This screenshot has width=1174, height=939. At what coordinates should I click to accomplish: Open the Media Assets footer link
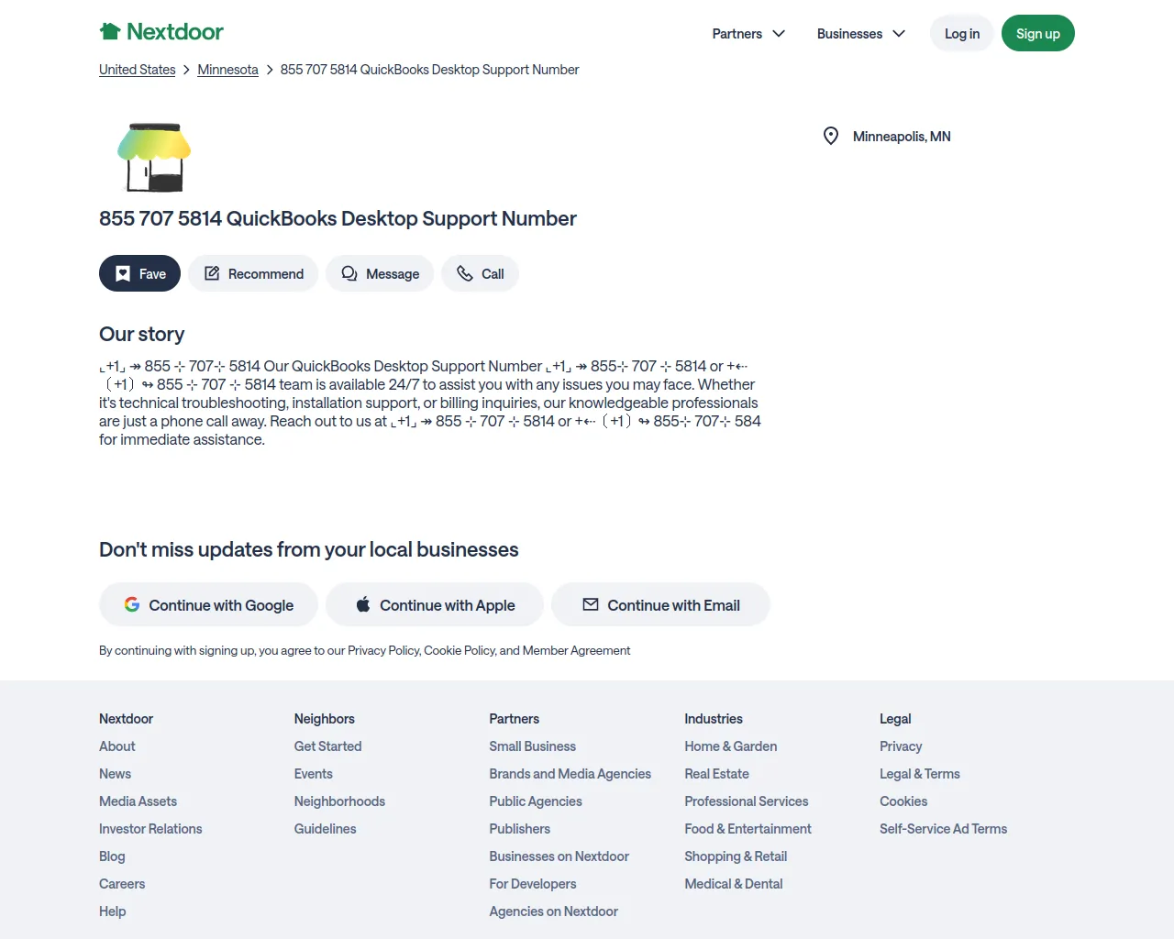tap(138, 801)
